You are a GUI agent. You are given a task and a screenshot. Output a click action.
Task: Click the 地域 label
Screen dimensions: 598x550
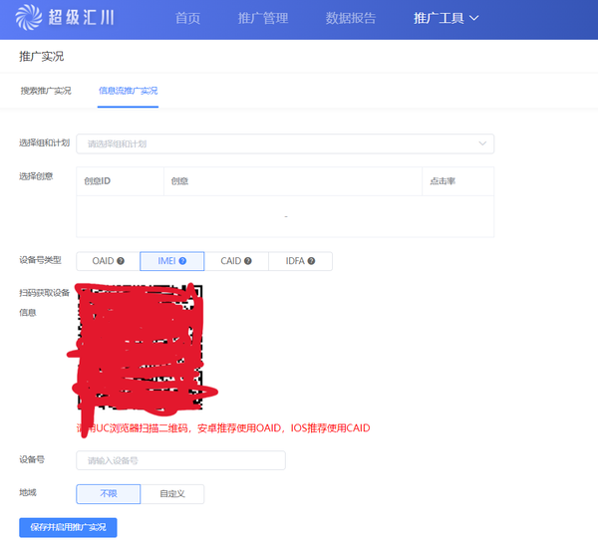[x=28, y=492]
